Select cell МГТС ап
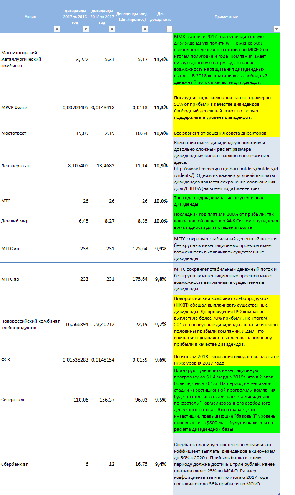Viewport: 295px width, 495px height. (30, 248)
